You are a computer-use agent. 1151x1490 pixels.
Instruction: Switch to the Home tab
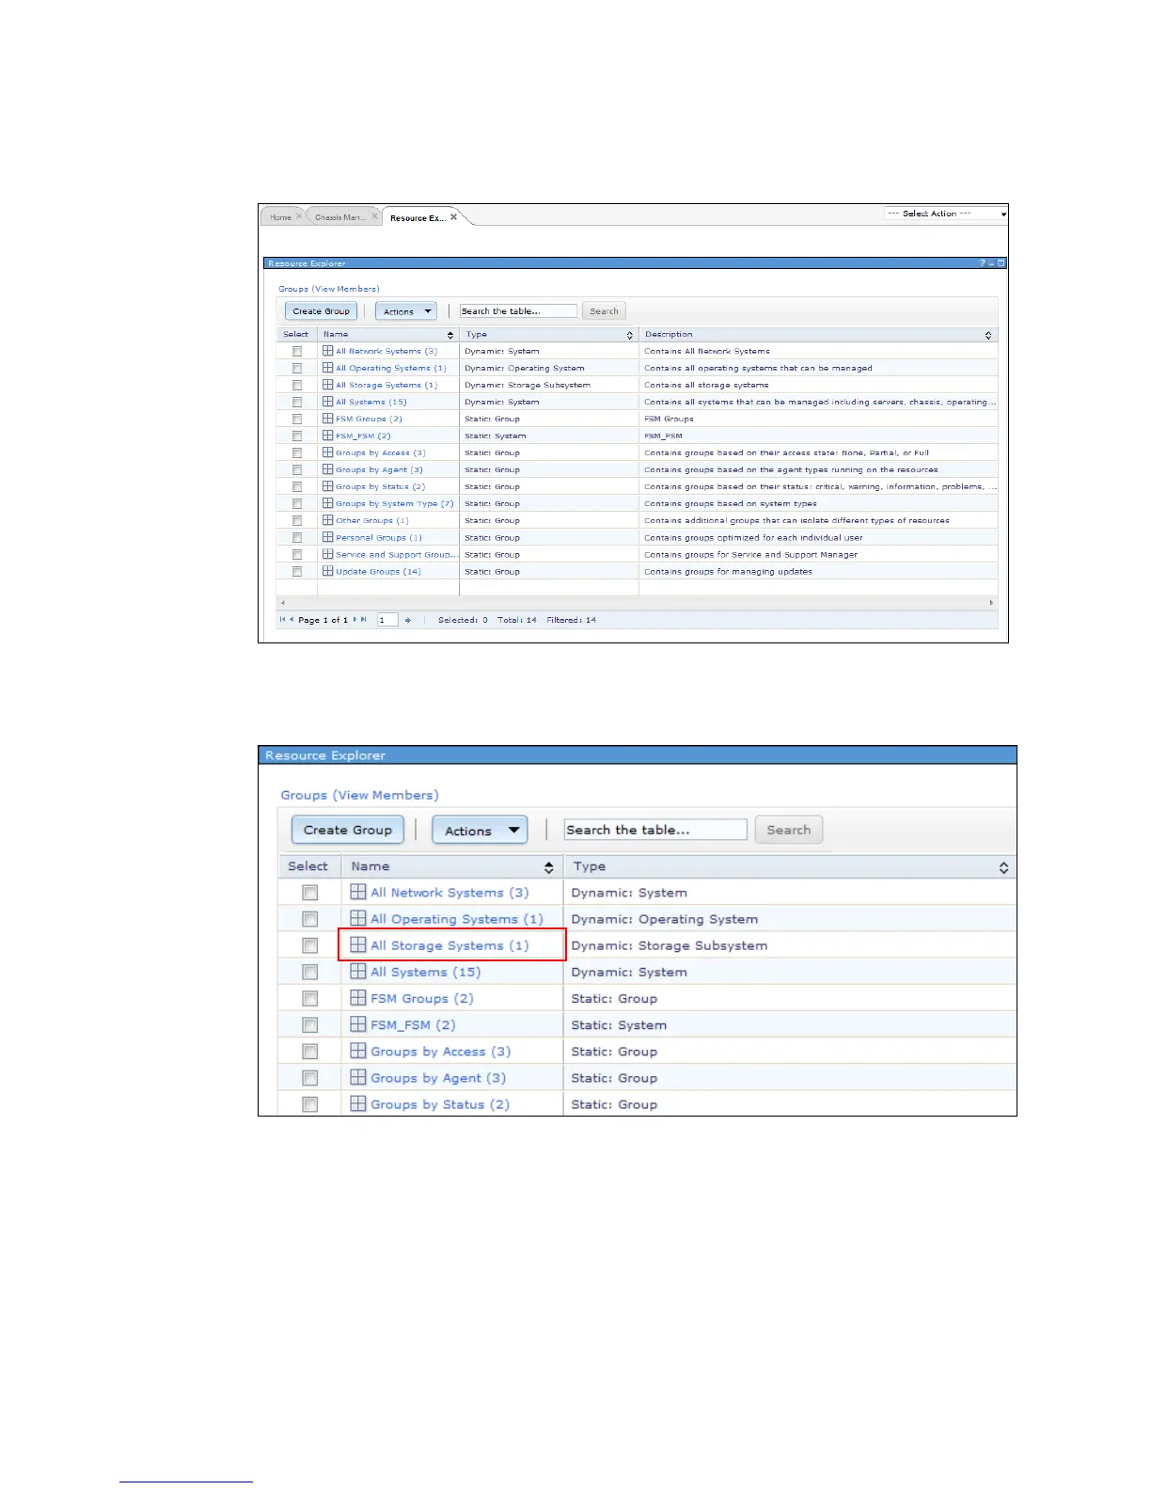pyautogui.click(x=280, y=217)
